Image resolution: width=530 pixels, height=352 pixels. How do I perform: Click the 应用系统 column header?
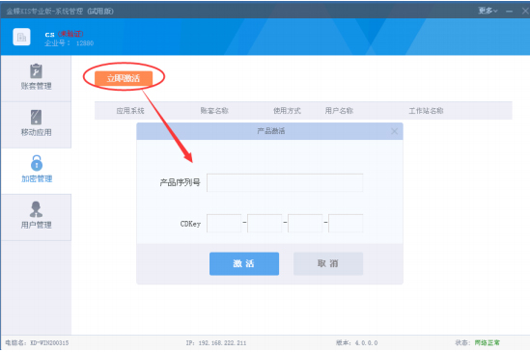click(130, 111)
